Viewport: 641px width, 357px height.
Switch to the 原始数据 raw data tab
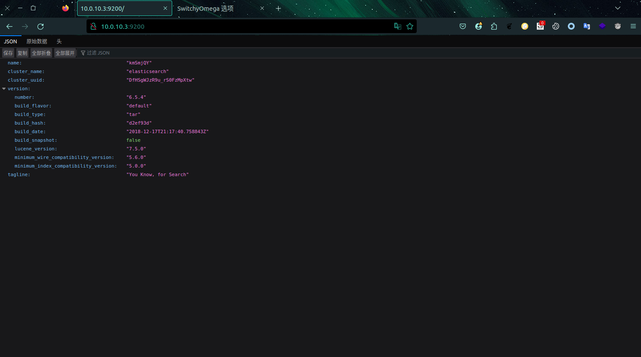pyautogui.click(x=37, y=41)
